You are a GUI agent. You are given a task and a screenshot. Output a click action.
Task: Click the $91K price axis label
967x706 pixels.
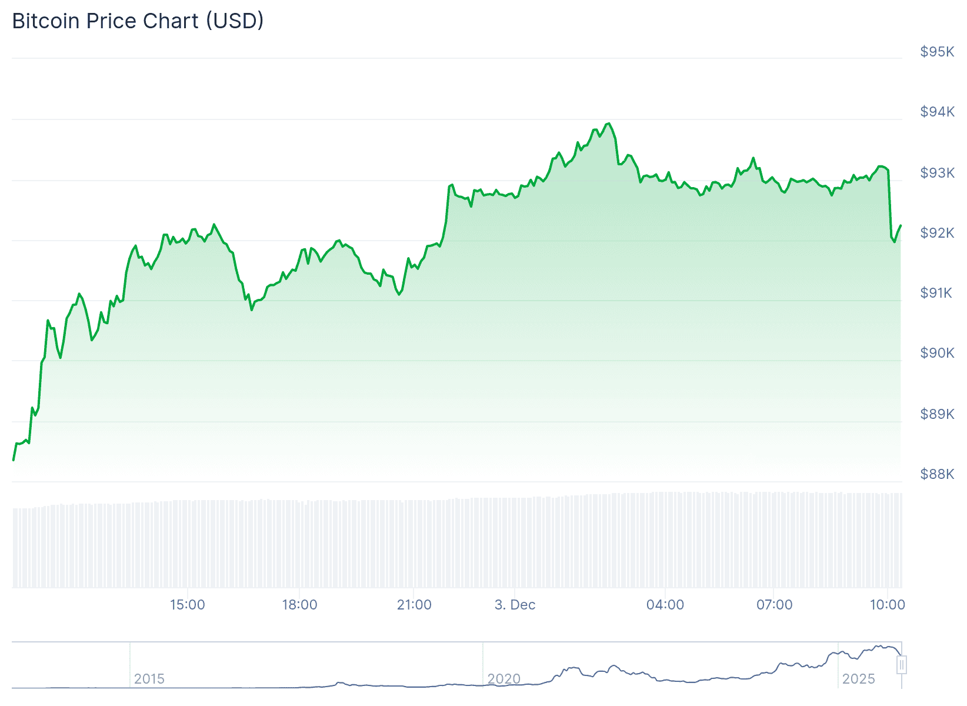(x=936, y=293)
